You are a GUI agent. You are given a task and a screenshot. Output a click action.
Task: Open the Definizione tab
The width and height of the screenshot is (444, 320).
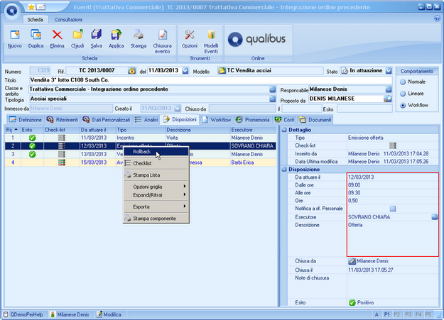click(x=25, y=120)
